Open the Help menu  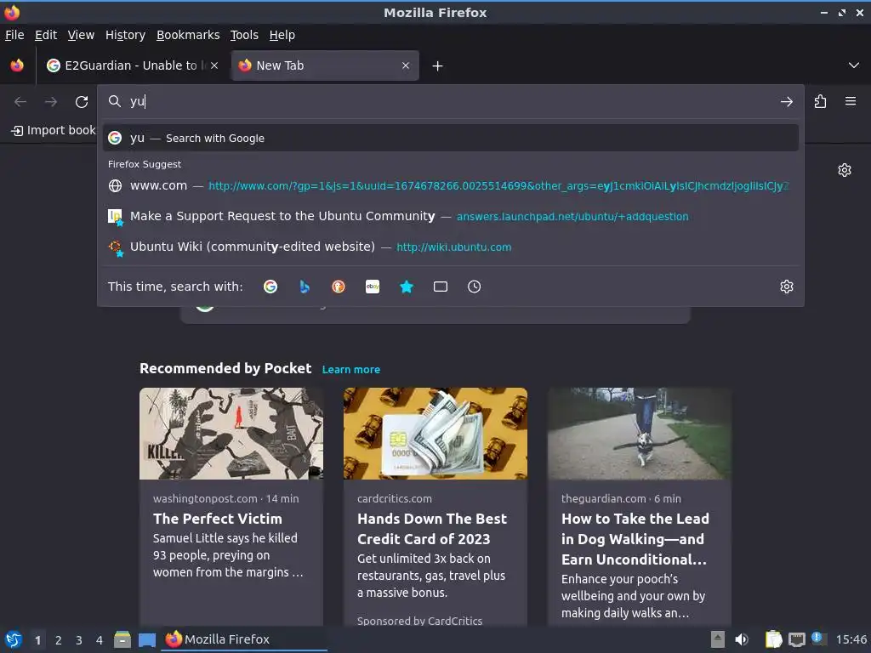(x=282, y=35)
